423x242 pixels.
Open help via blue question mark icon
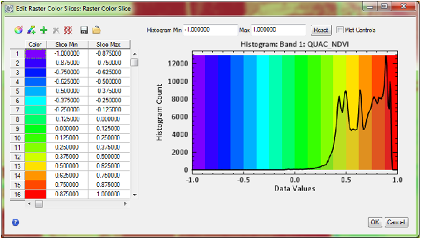pyautogui.click(x=15, y=222)
